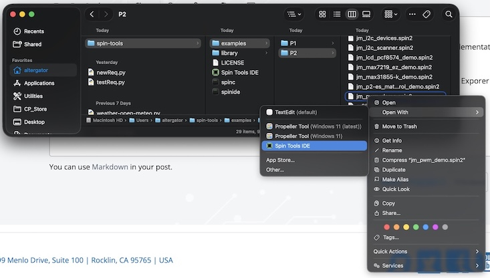Select column view in the toolbar
This screenshot has width=490, height=278.
352,14
